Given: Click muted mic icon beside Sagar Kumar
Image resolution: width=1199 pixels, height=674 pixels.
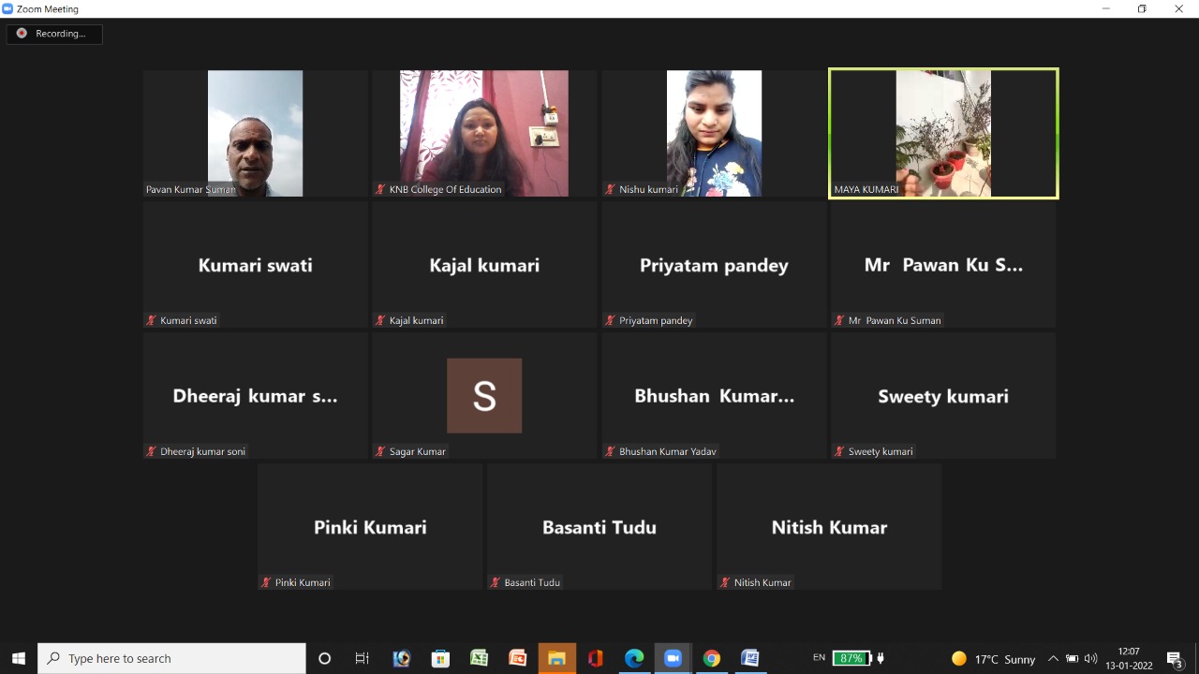Looking at the screenshot, I should [380, 451].
